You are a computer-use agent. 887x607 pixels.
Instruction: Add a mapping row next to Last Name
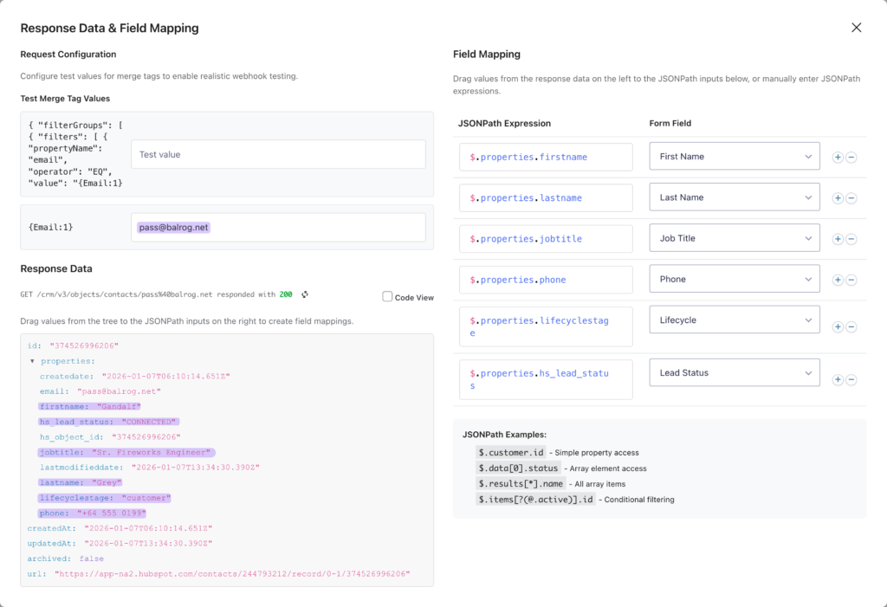pos(838,197)
